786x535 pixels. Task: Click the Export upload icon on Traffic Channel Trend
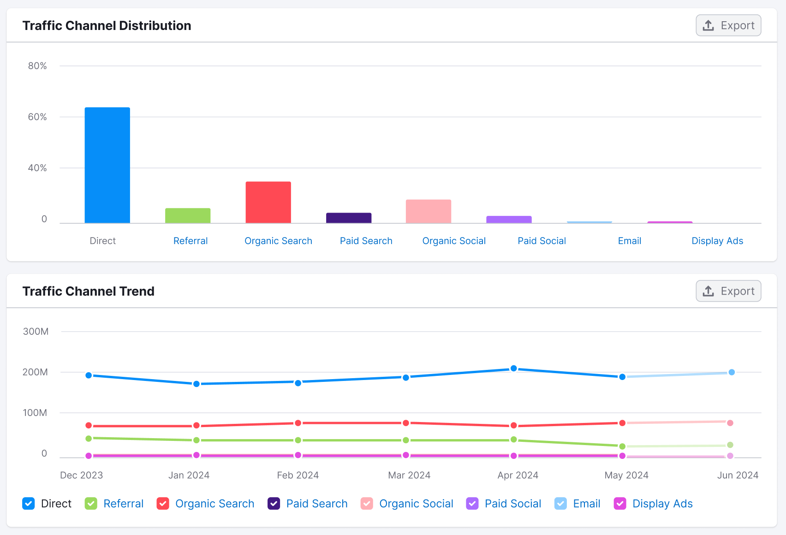pyautogui.click(x=708, y=291)
